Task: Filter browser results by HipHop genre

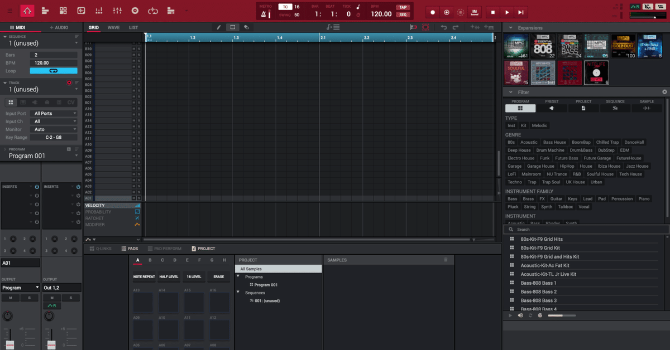Action: click(567, 166)
